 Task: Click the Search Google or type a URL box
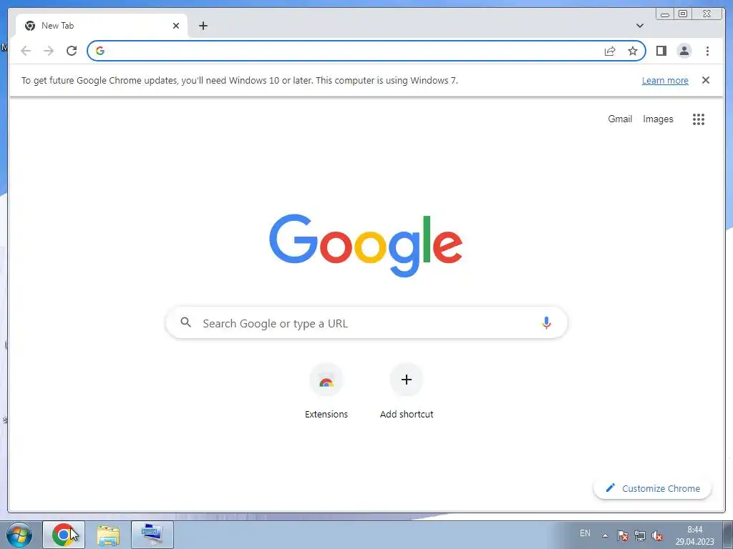366,322
